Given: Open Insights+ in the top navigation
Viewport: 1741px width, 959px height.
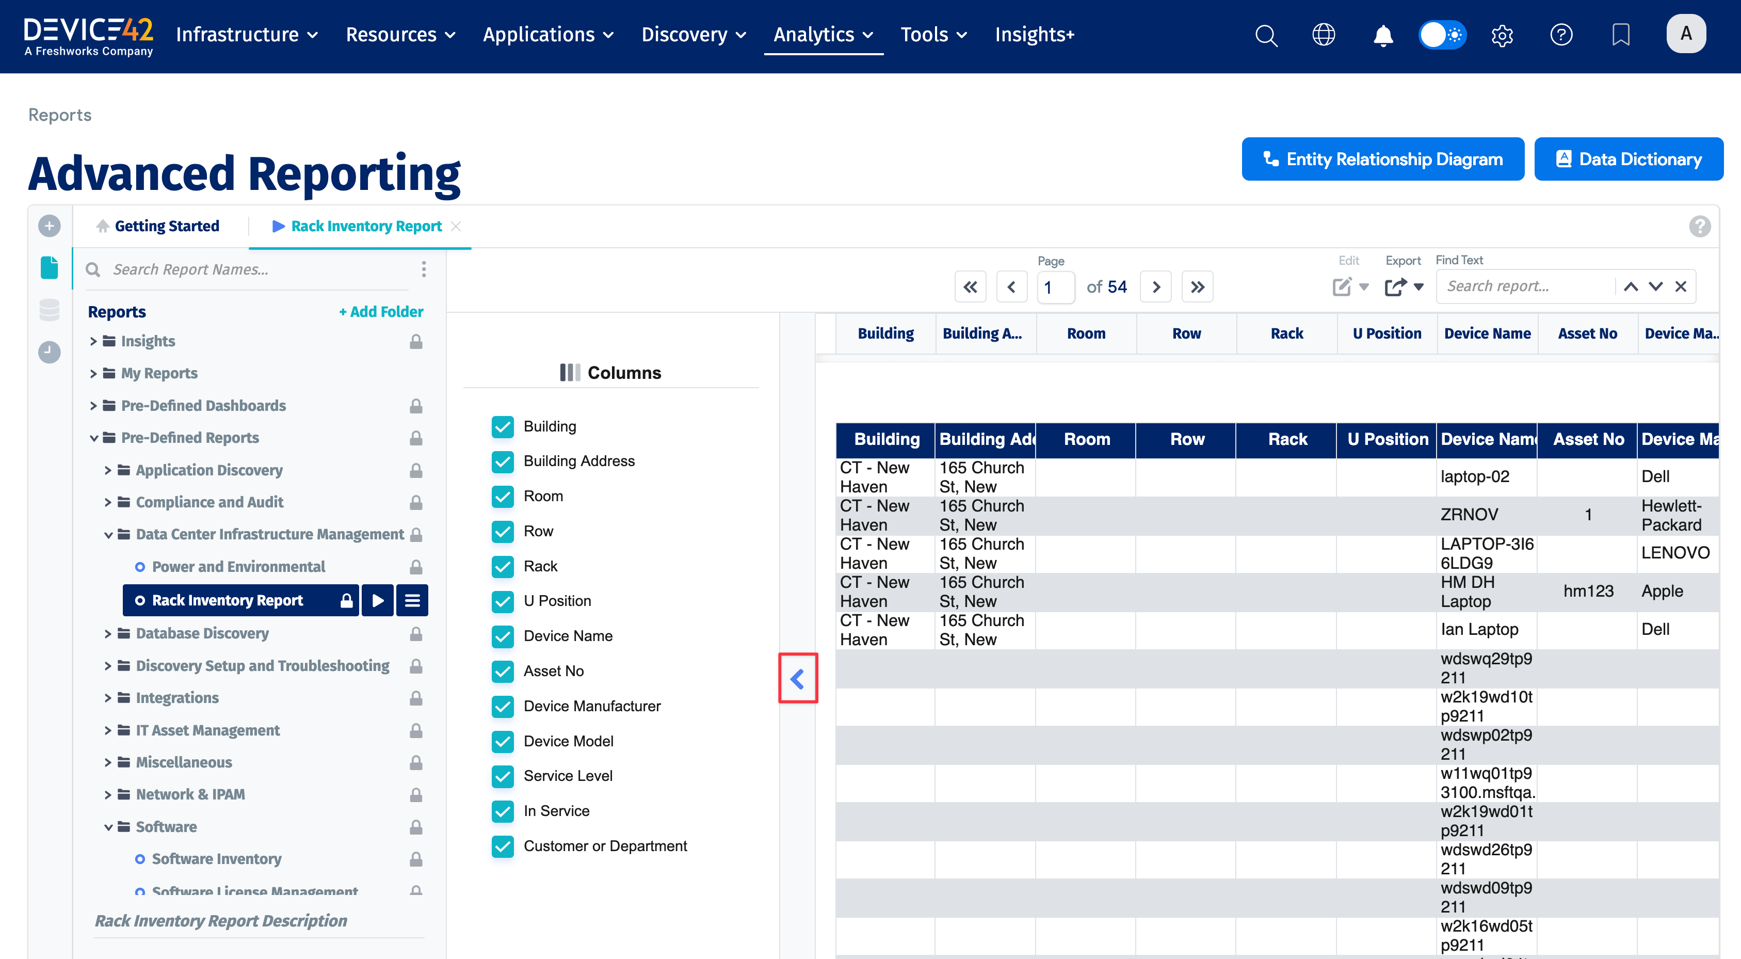Looking at the screenshot, I should pos(1034,35).
